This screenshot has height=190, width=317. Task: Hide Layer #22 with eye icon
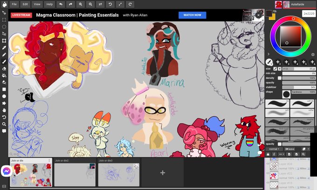(268, 173)
